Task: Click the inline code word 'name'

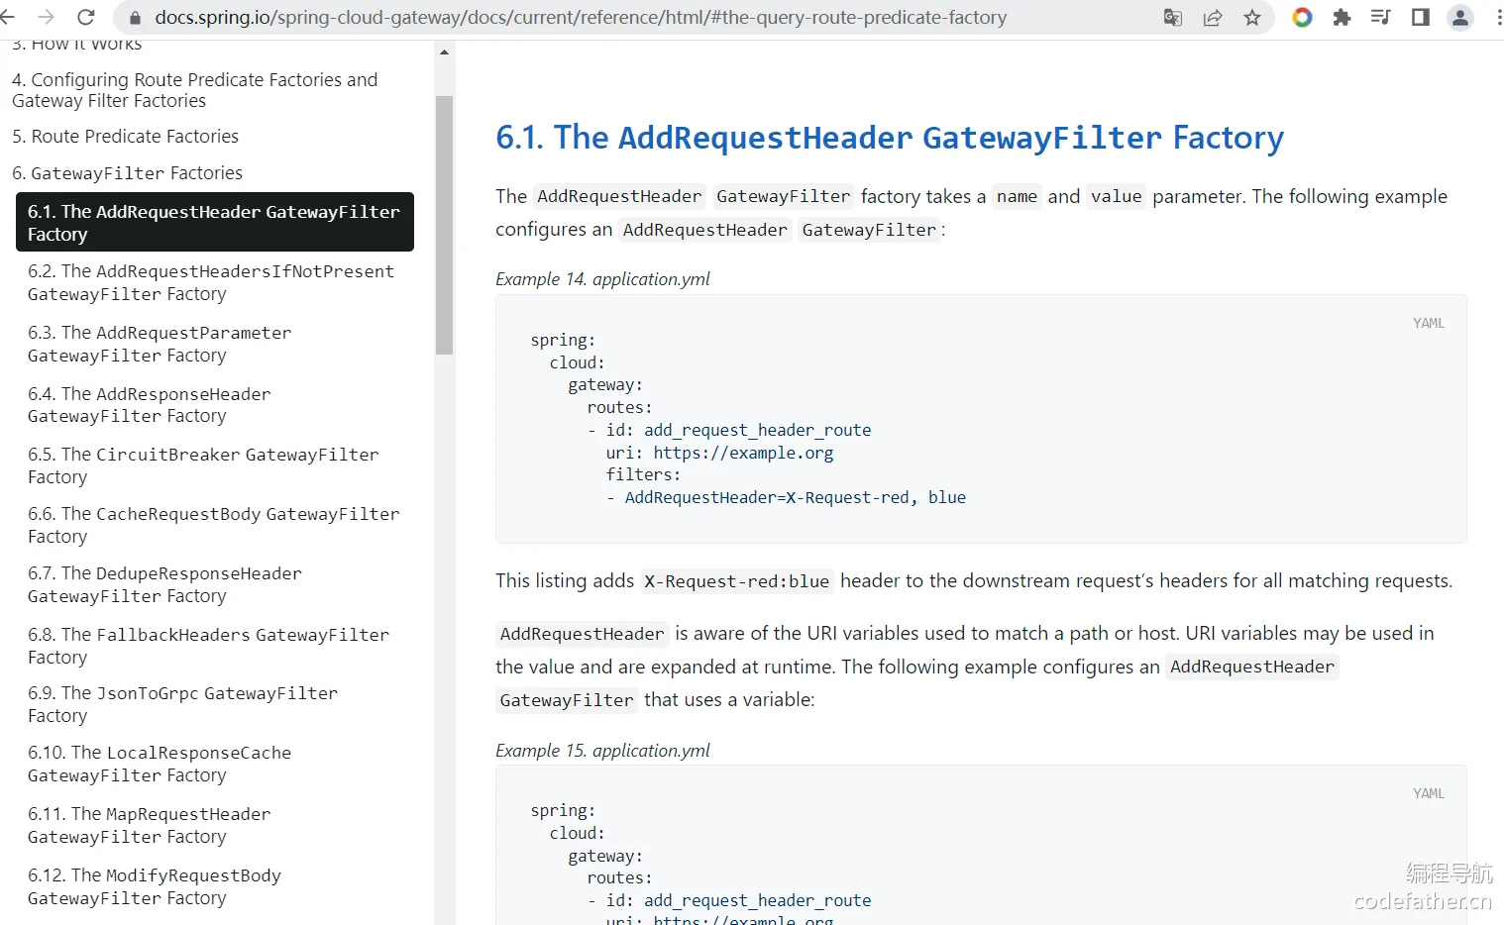Action: tap(1017, 196)
